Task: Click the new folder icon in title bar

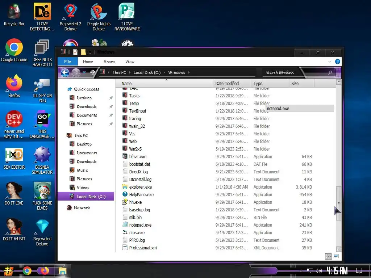Action: pyautogui.click(x=83, y=52)
